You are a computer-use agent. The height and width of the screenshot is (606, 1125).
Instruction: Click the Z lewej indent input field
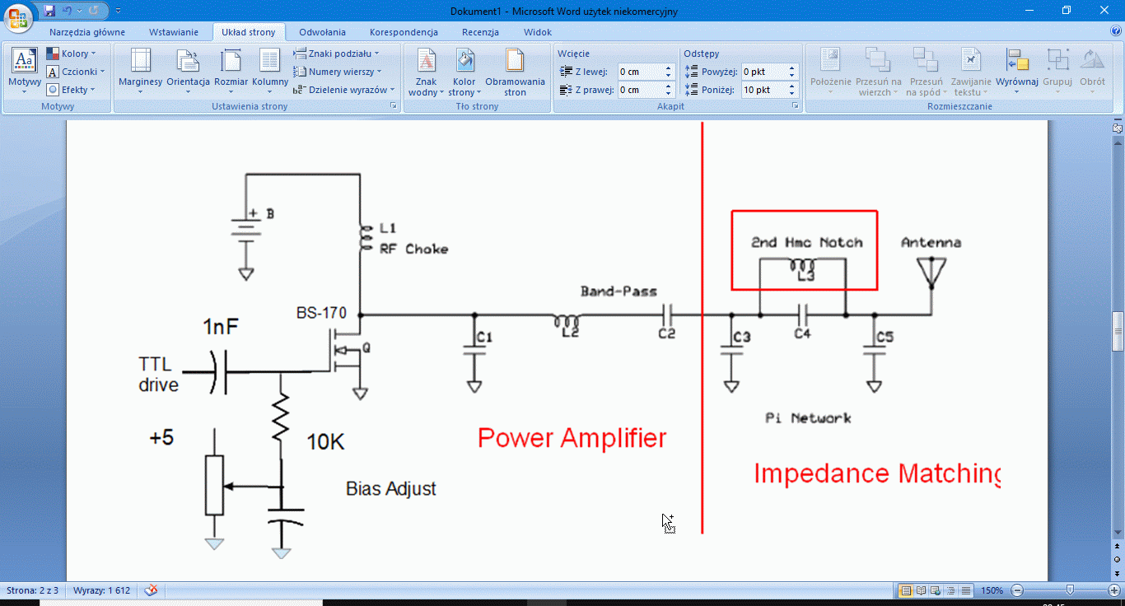640,72
